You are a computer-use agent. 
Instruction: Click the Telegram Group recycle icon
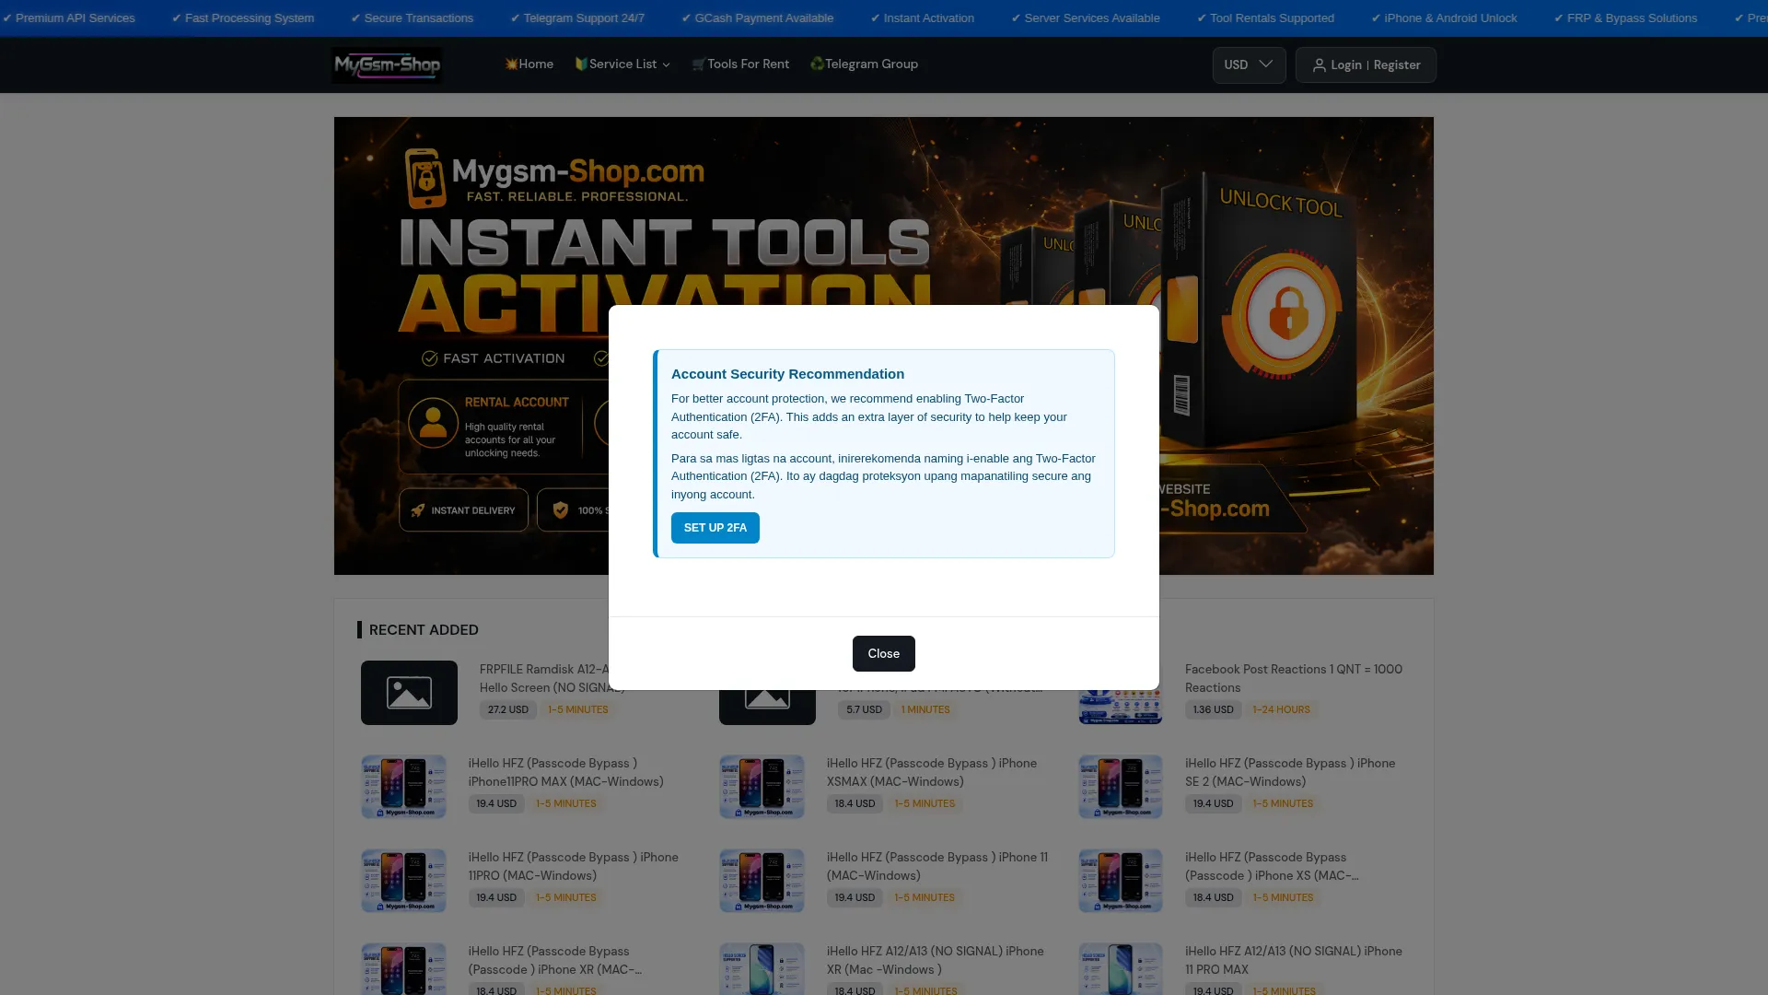point(817,64)
